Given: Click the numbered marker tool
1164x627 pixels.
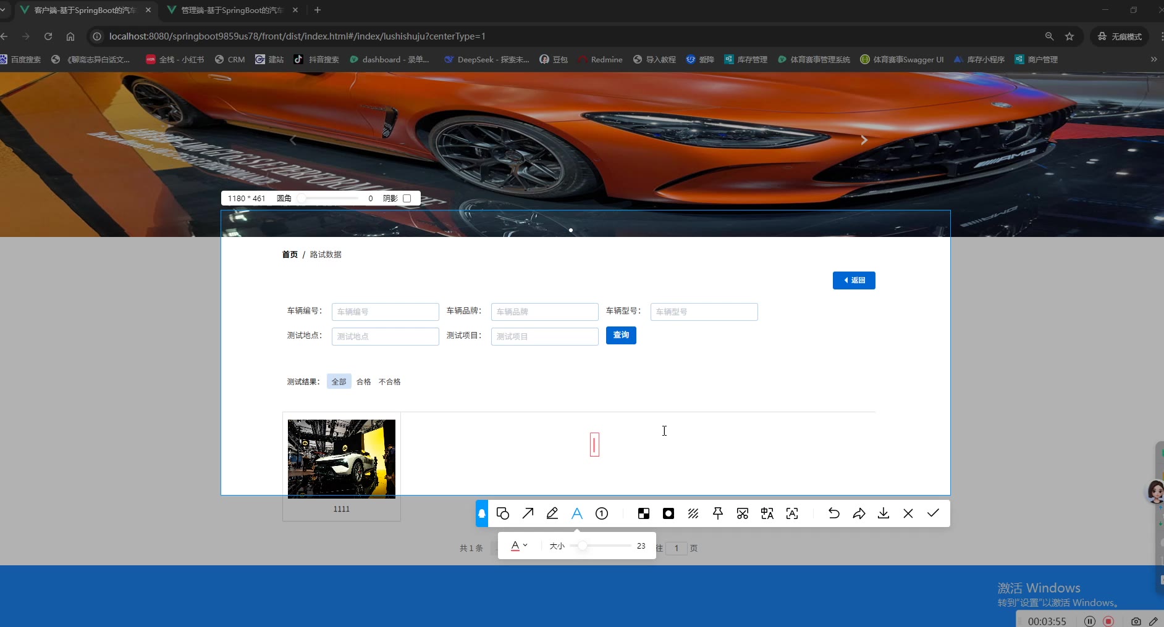Looking at the screenshot, I should coord(602,513).
